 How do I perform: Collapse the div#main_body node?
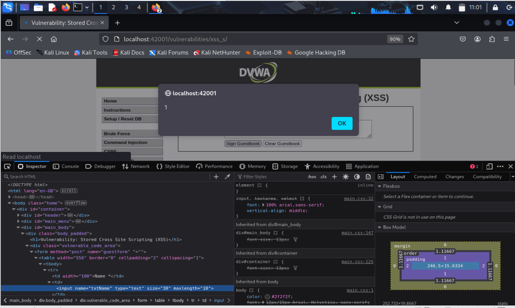point(18,228)
